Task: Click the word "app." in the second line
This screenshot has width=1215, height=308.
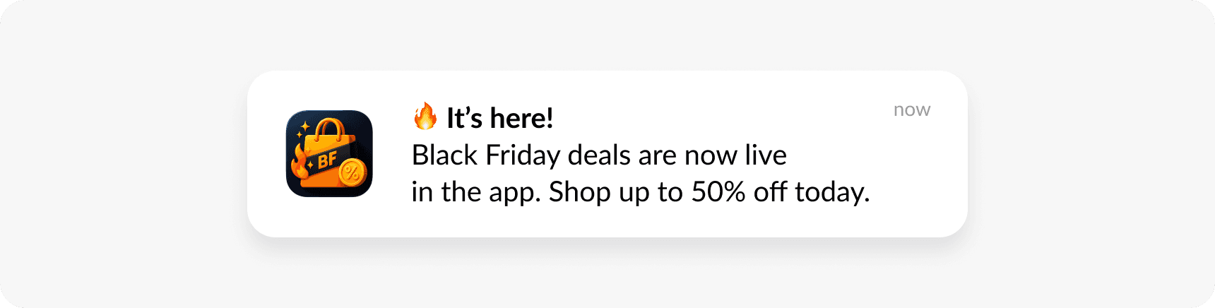Action: (516, 192)
